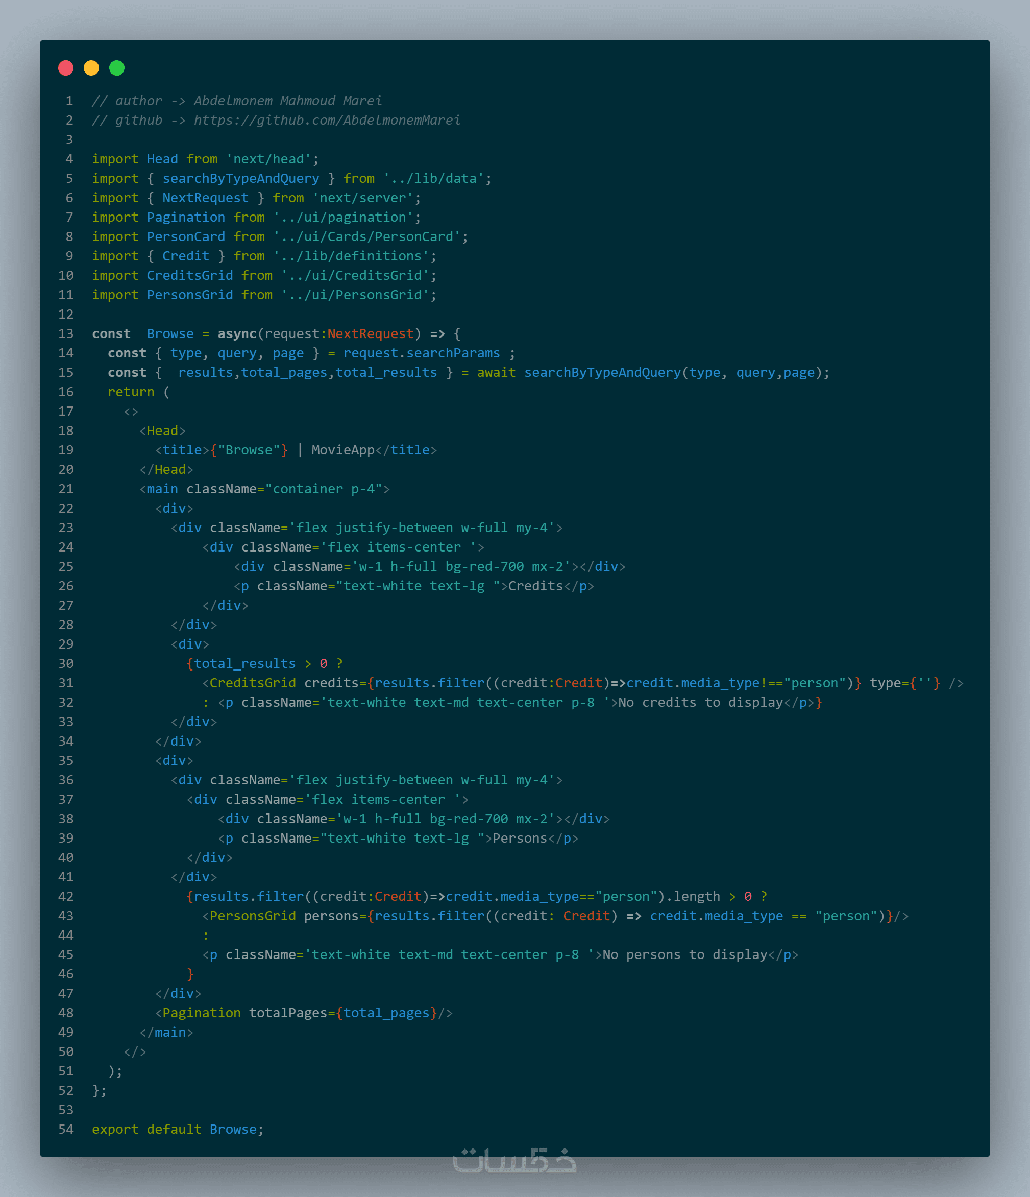Viewport: 1030px width, 1197px height.
Task: Click the author name comment on line 1
Action: coord(287,101)
